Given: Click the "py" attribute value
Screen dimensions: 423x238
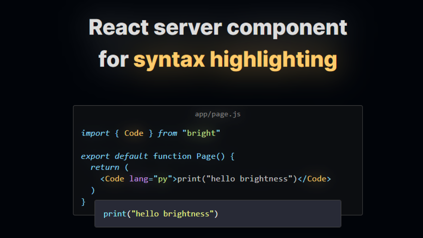Looking at the screenshot, I should point(163,179).
